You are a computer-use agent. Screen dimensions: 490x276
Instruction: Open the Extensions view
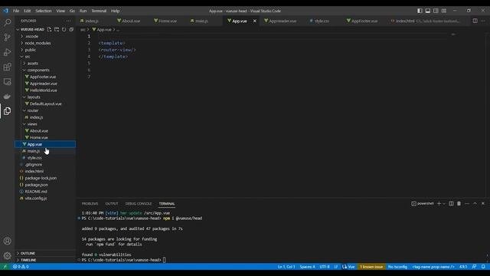click(7, 67)
